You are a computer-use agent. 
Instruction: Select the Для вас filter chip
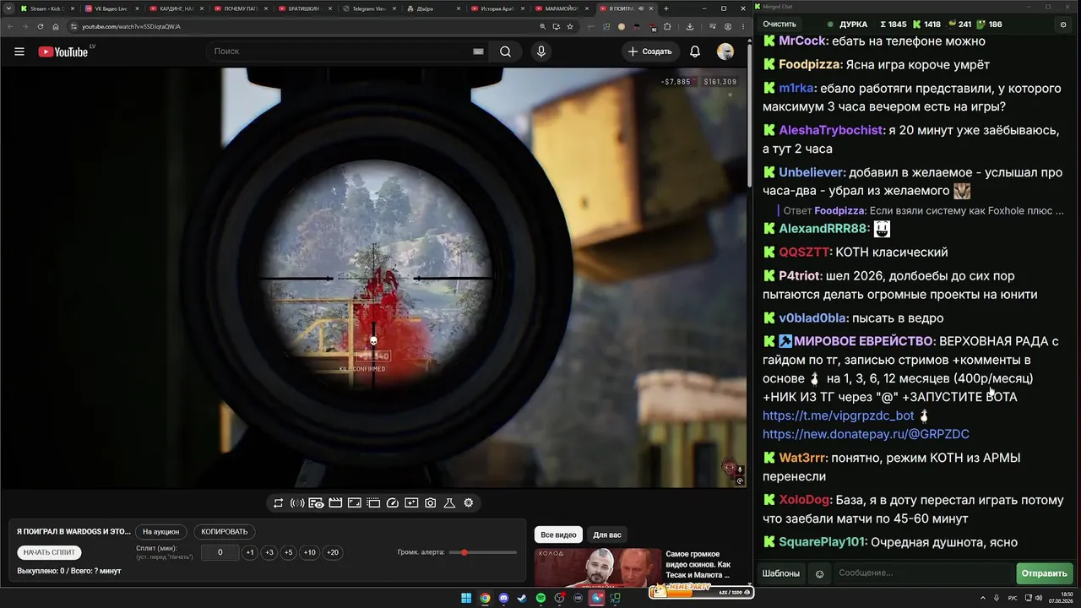click(607, 535)
